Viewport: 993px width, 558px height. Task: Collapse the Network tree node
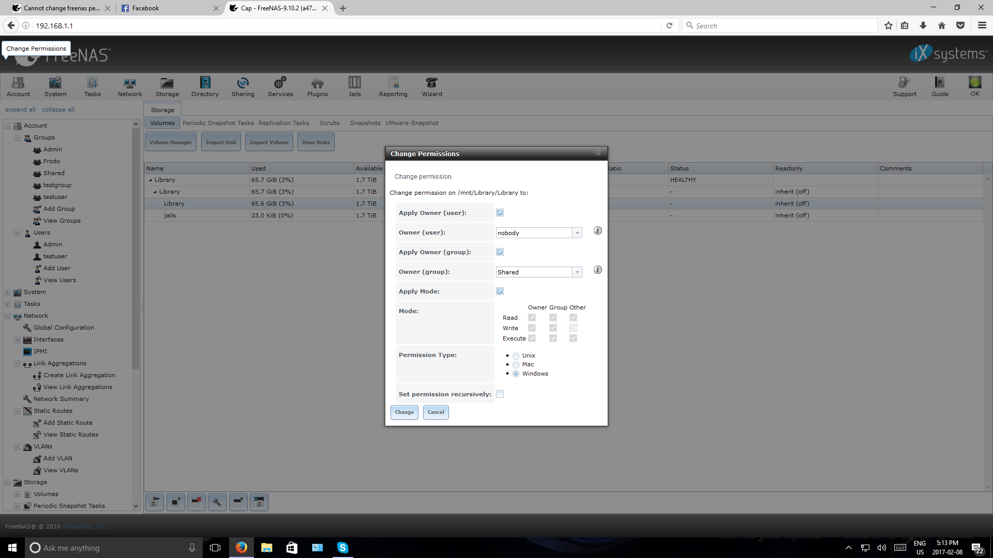tap(8, 316)
